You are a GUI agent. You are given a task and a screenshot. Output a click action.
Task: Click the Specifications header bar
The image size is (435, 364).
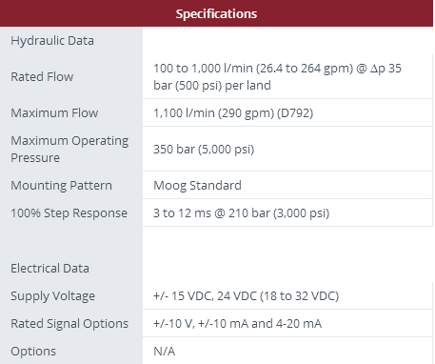pos(217,13)
